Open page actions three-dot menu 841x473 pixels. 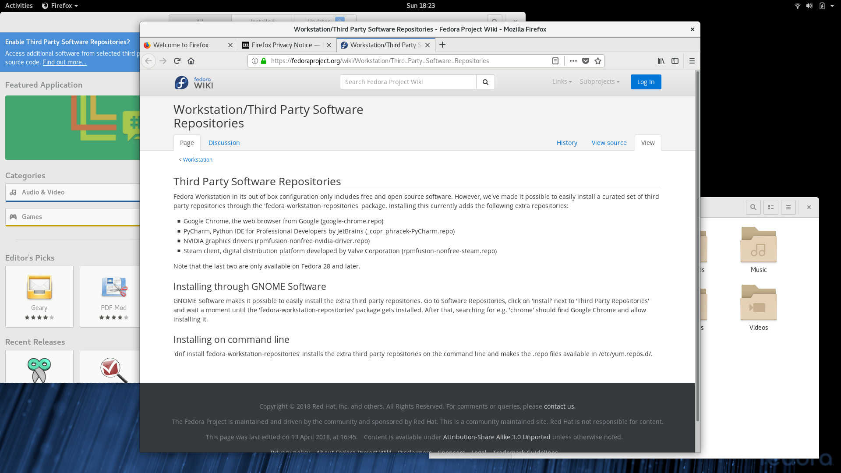pyautogui.click(x=573, y=61)
